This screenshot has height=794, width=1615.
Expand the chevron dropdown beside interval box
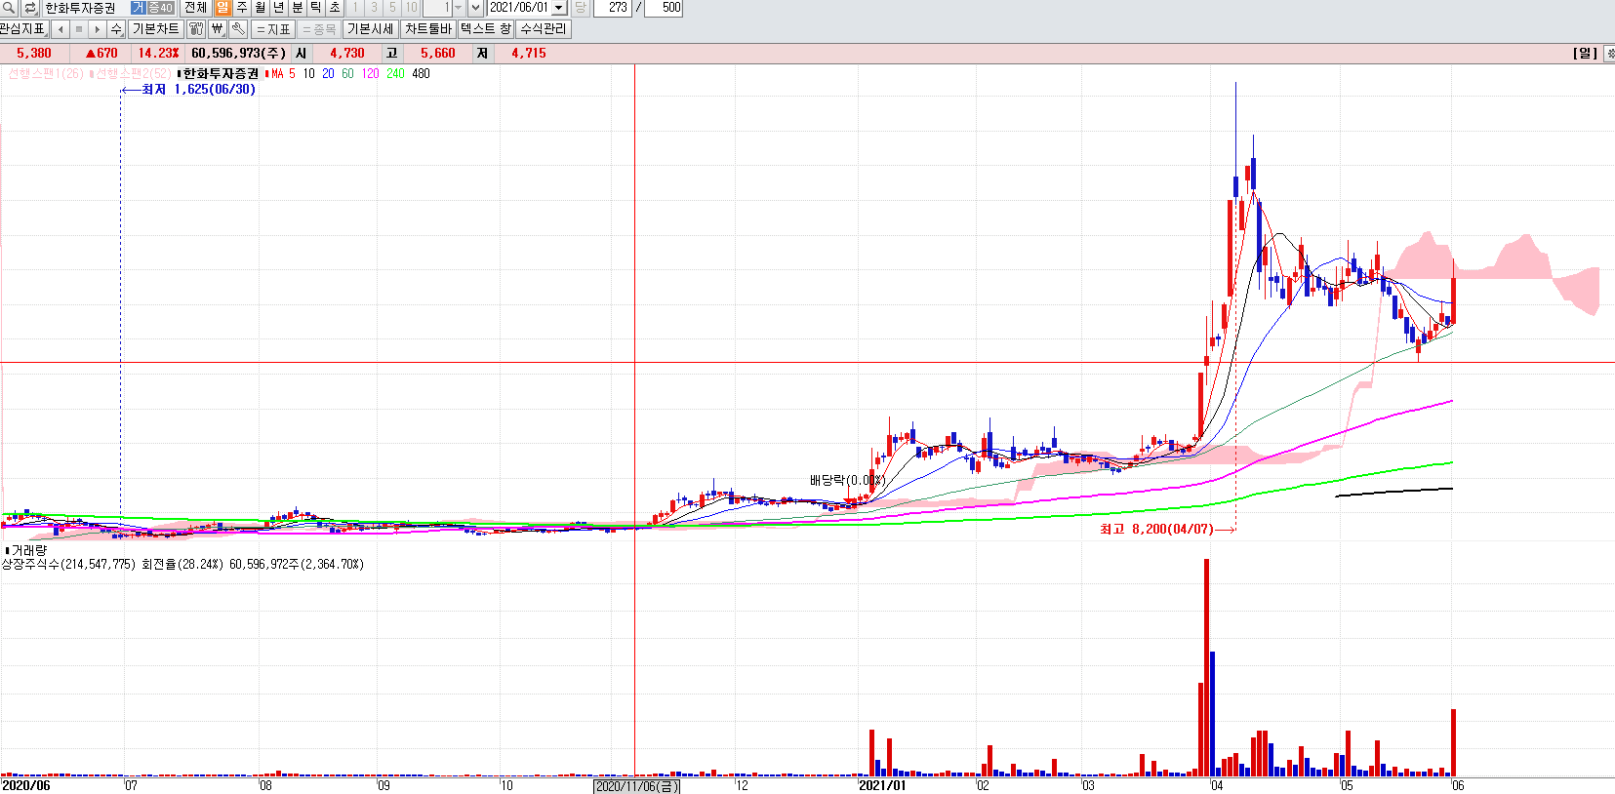pyautogui.click(x=475, y=7)
